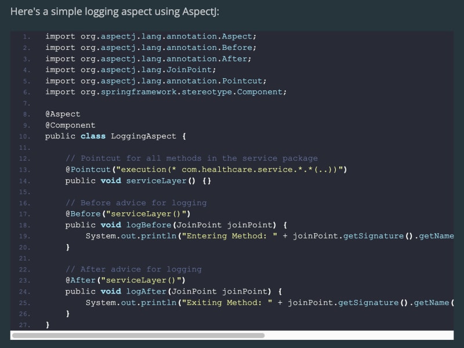Click the logBefore method name
Viewport: 464px width, 348px height.
(148, 224)
